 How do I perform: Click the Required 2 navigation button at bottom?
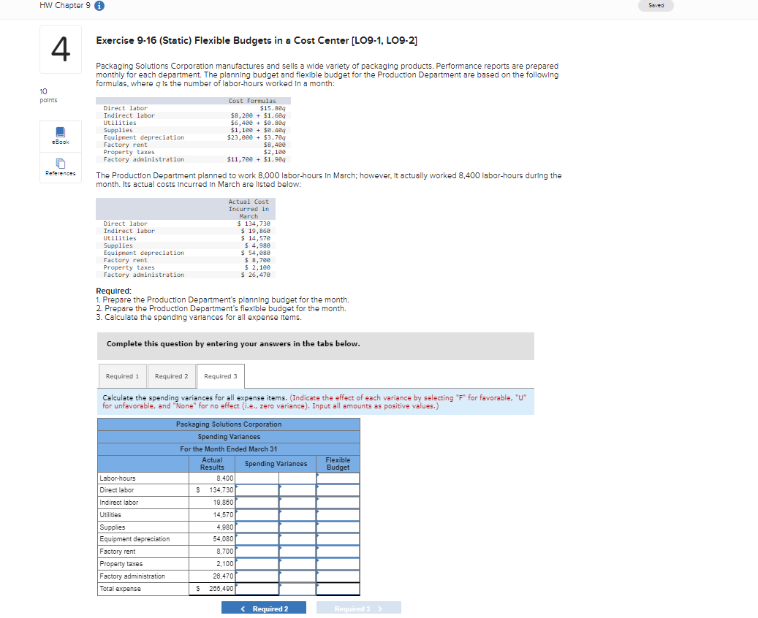[x=264, y=607]
